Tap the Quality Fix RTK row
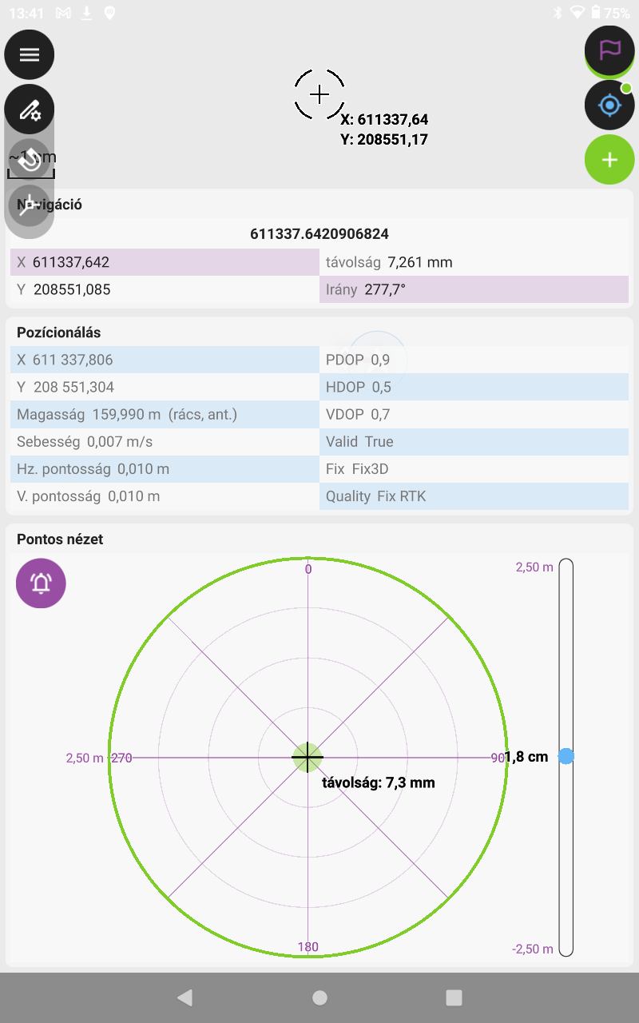Viewport: 639px width, 1023px height. point(474,496)
